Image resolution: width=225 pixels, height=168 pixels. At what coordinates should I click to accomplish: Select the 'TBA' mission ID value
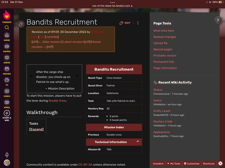109,149
